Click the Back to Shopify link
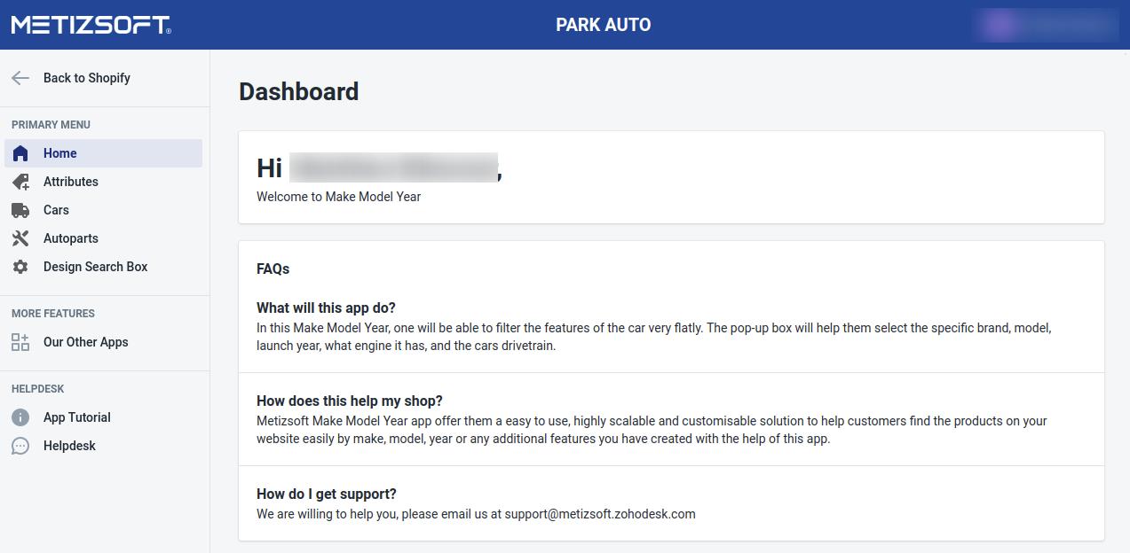This screenshot has width=1130, height=553. pyautogui.click(x=87, y=78)
